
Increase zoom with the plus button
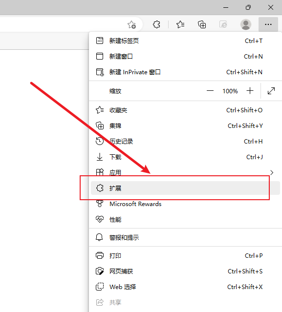point(250,91)
